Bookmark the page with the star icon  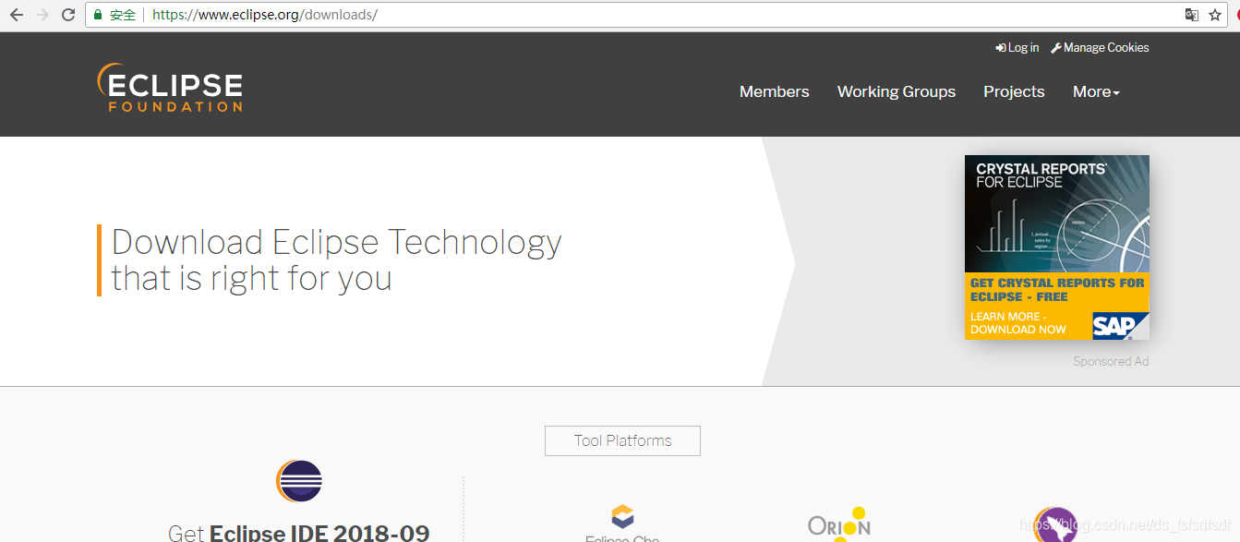click(x=1215, y=15)
